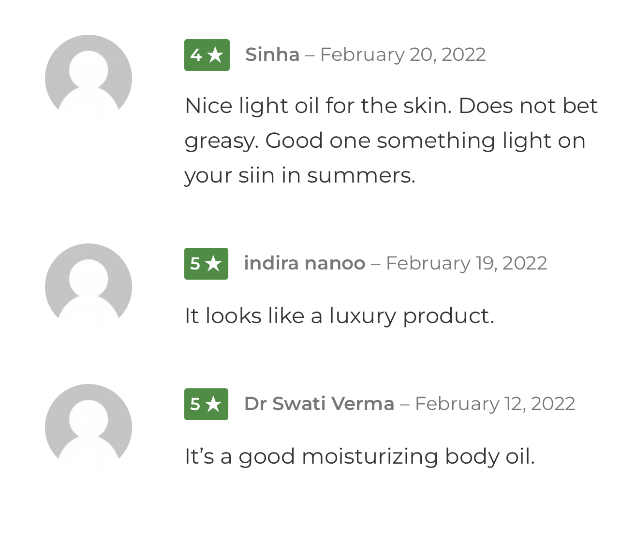Click the star in Sinha's rating badge
The width and height of the screenshot is (621, 539).
pyautogui.click(x=215, y=55)
